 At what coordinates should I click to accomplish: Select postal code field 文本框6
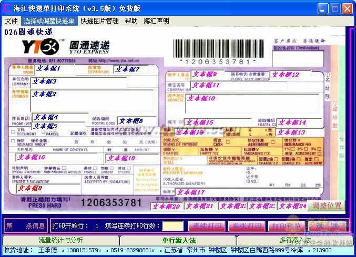pyautogui.click(x=137, y=121)
